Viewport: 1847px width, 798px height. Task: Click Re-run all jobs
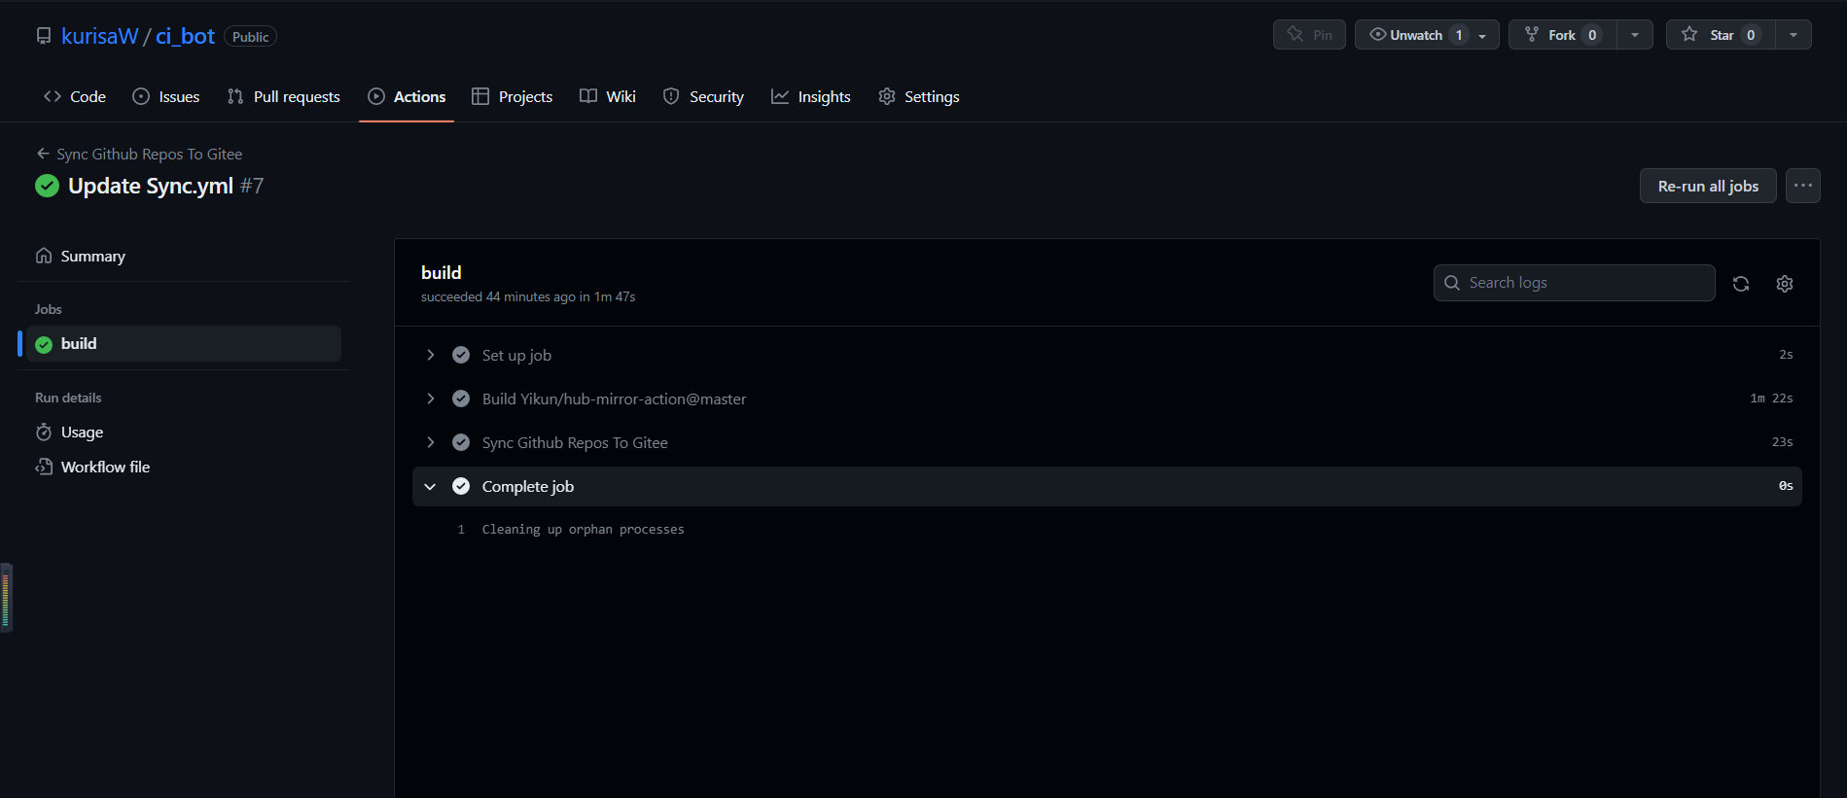pos(1708,186)
